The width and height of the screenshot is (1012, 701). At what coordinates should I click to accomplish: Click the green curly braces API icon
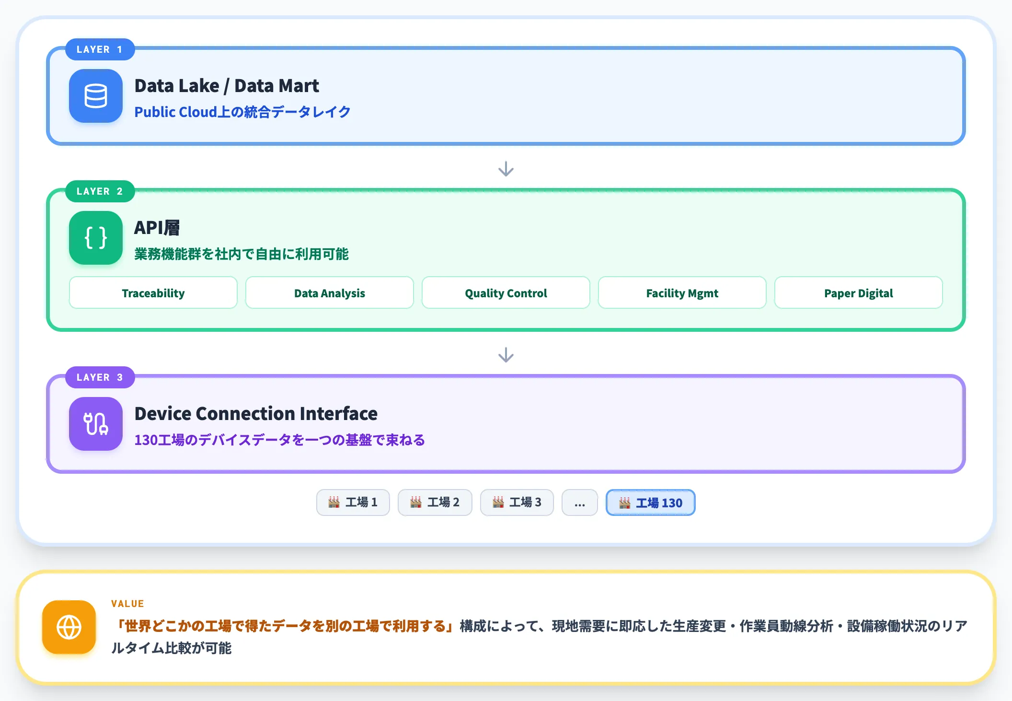click(x=96, y=238)
